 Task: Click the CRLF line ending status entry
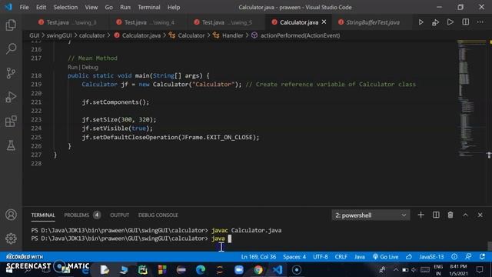[341, 257]
